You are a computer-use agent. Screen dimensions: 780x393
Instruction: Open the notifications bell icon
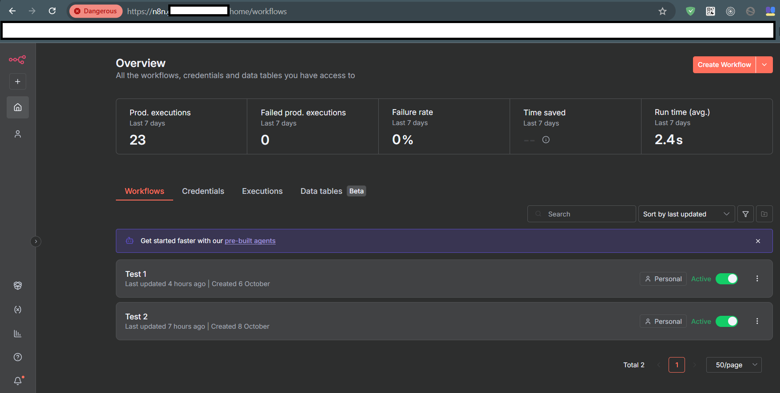click(18, 381)
